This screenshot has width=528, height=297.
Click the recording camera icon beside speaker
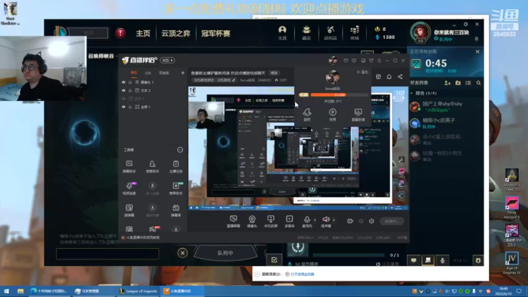[x=350, y=221]
